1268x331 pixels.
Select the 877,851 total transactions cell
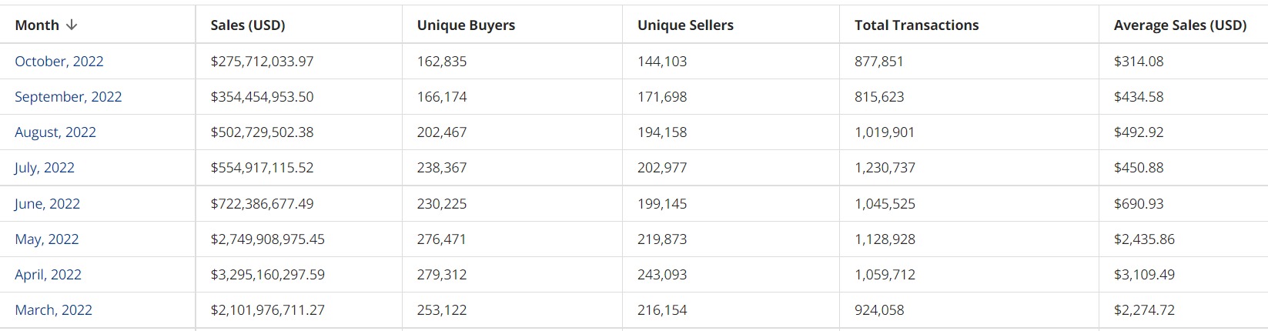point(969,62)
